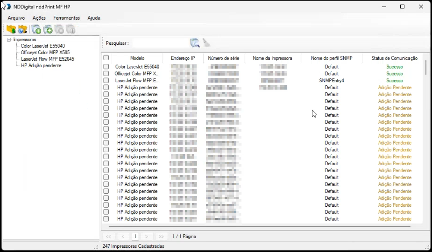This screenshot has height=252, width=432.
Task: Sort by Status de Comunicação column header
Action: click(x=394, y=58)
